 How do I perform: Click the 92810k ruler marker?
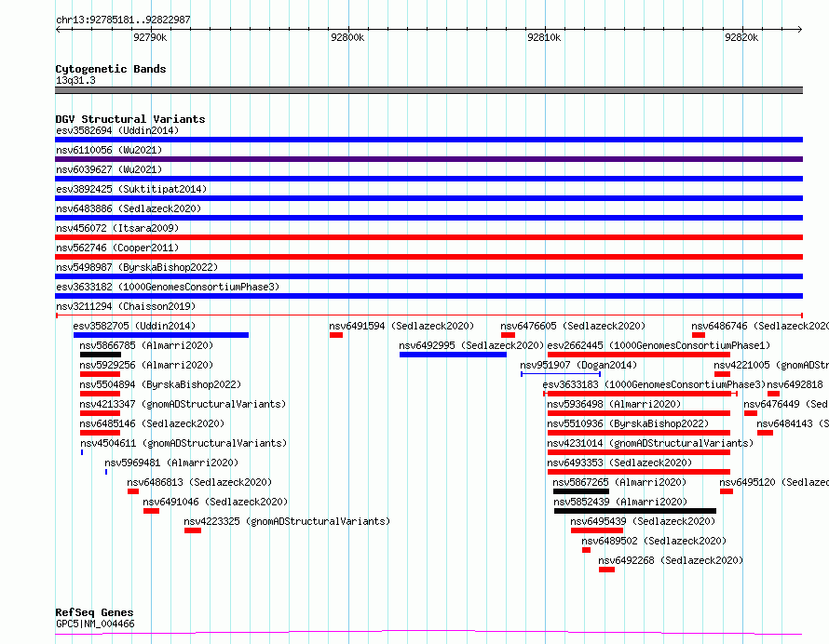(544, 37)
